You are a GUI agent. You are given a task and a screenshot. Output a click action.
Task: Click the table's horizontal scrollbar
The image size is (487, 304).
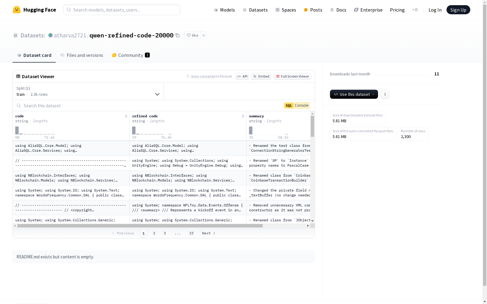coord(140,226)
